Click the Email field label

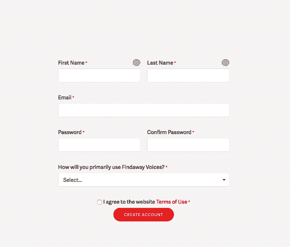(65, 97)
